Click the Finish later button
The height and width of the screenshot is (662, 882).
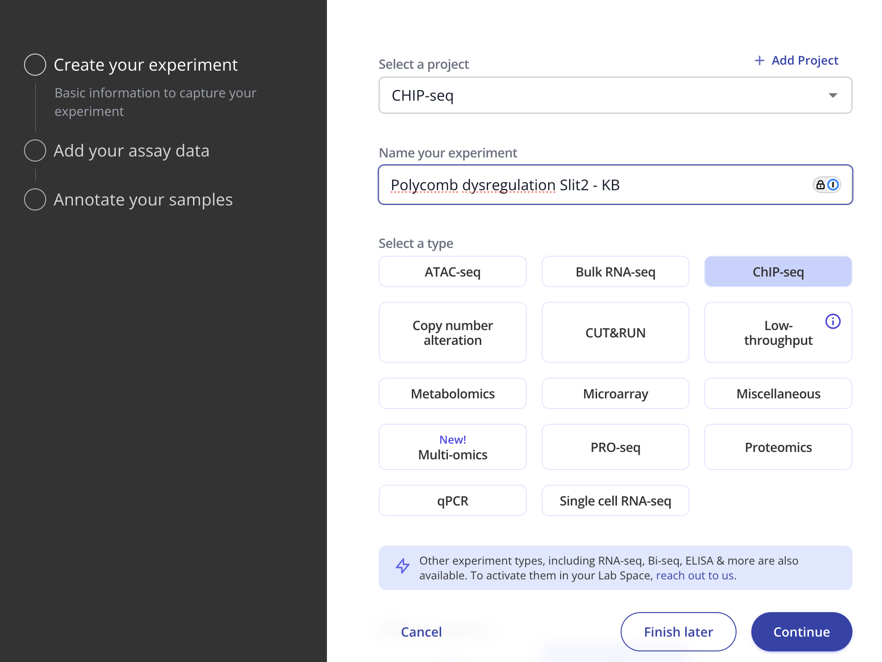678,632
